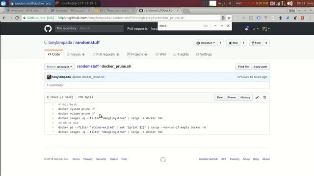Click fork count 0
This screenshot has height=176, width=314.
click(266, 43)
